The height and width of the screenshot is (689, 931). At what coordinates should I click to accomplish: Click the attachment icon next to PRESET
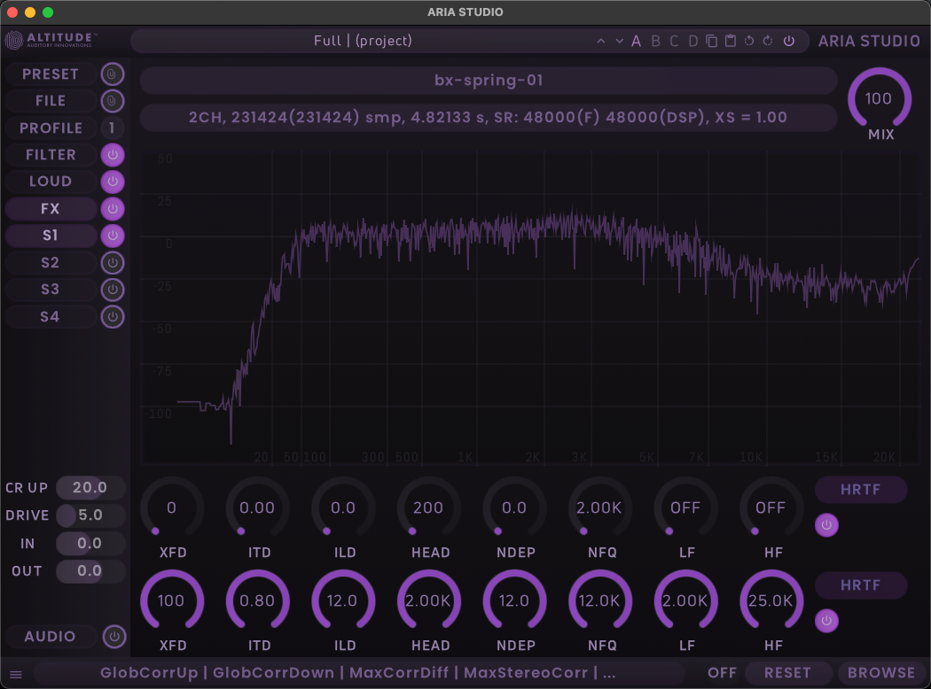113,74
